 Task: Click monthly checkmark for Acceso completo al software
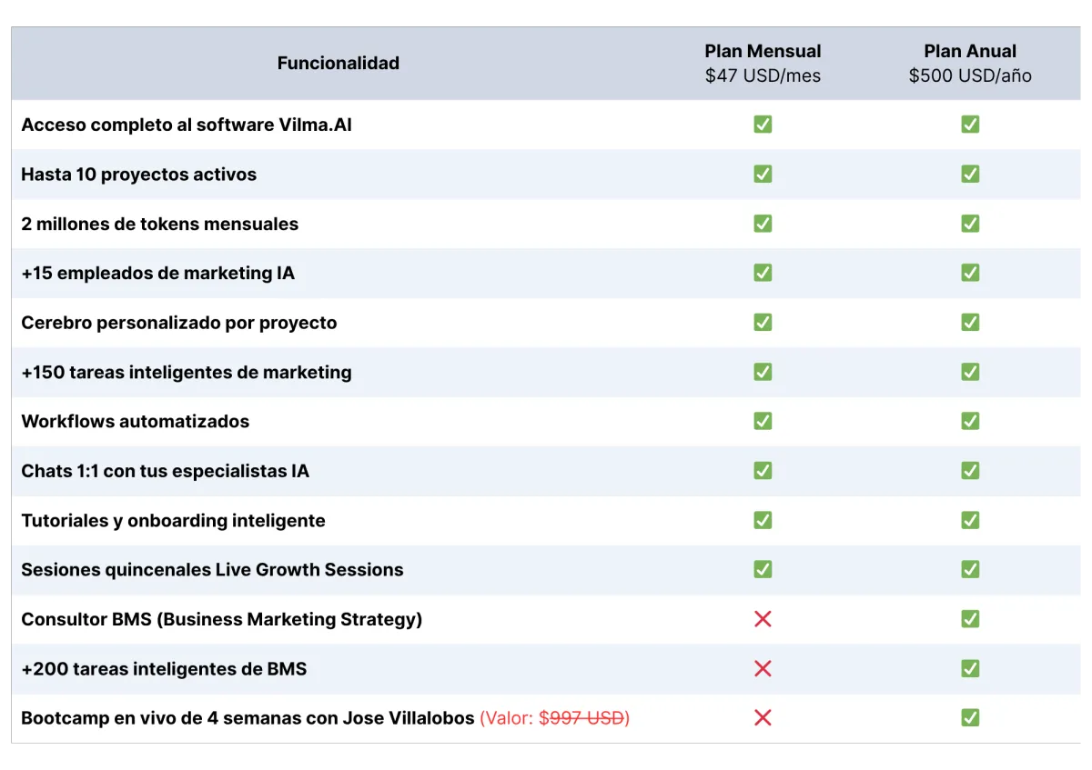pyautogui.click(x=763, y=124)
